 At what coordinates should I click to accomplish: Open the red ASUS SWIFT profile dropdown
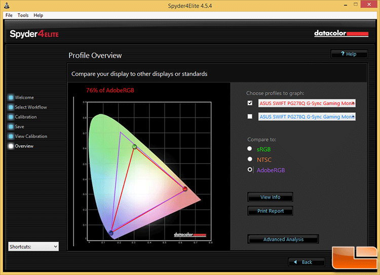307,103
